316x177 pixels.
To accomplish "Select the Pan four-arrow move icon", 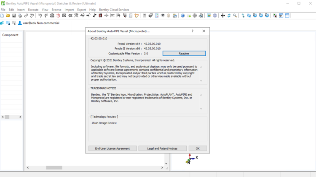I will (x=223, y=16).
